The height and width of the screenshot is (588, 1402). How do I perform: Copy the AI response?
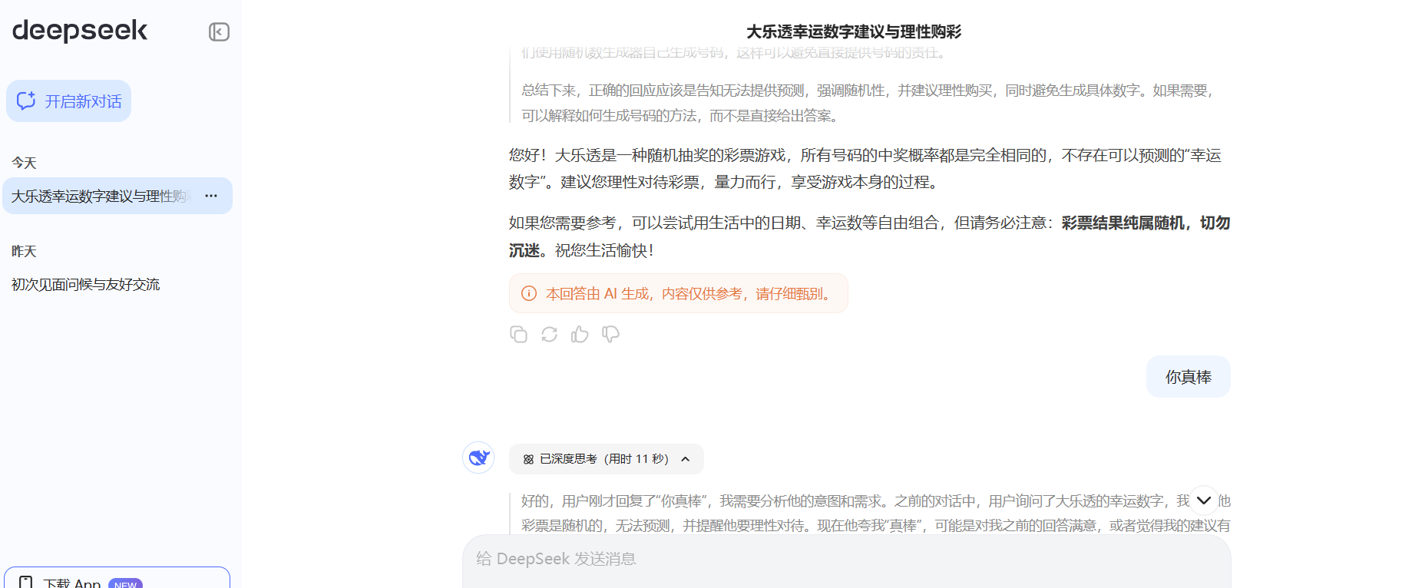coord(518,334)
